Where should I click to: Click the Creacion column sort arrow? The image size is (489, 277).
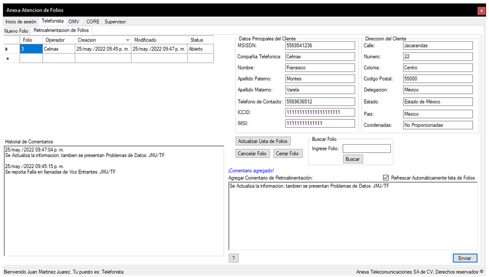coord(128,40)
